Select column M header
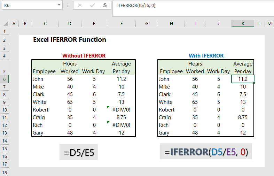 (269, 24)
